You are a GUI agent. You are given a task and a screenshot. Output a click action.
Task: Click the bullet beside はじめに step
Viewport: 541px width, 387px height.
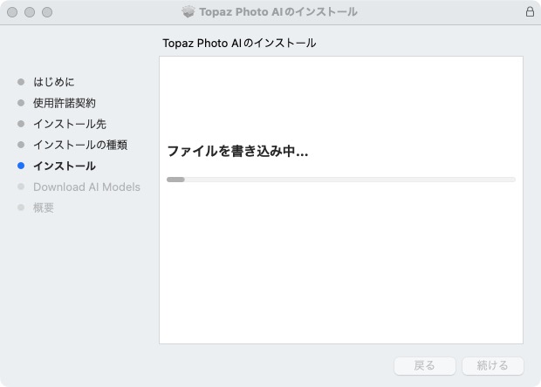(x=21, y=82)
